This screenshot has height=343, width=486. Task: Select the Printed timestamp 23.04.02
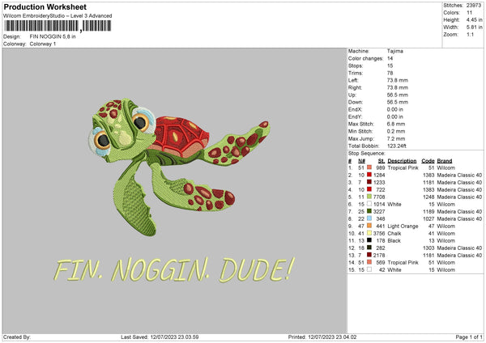[346, 337]
